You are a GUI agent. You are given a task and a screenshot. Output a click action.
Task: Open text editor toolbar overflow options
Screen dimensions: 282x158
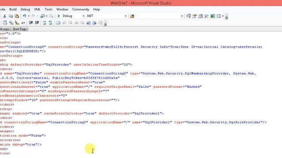pyautogui.click(x=105, y=23)
